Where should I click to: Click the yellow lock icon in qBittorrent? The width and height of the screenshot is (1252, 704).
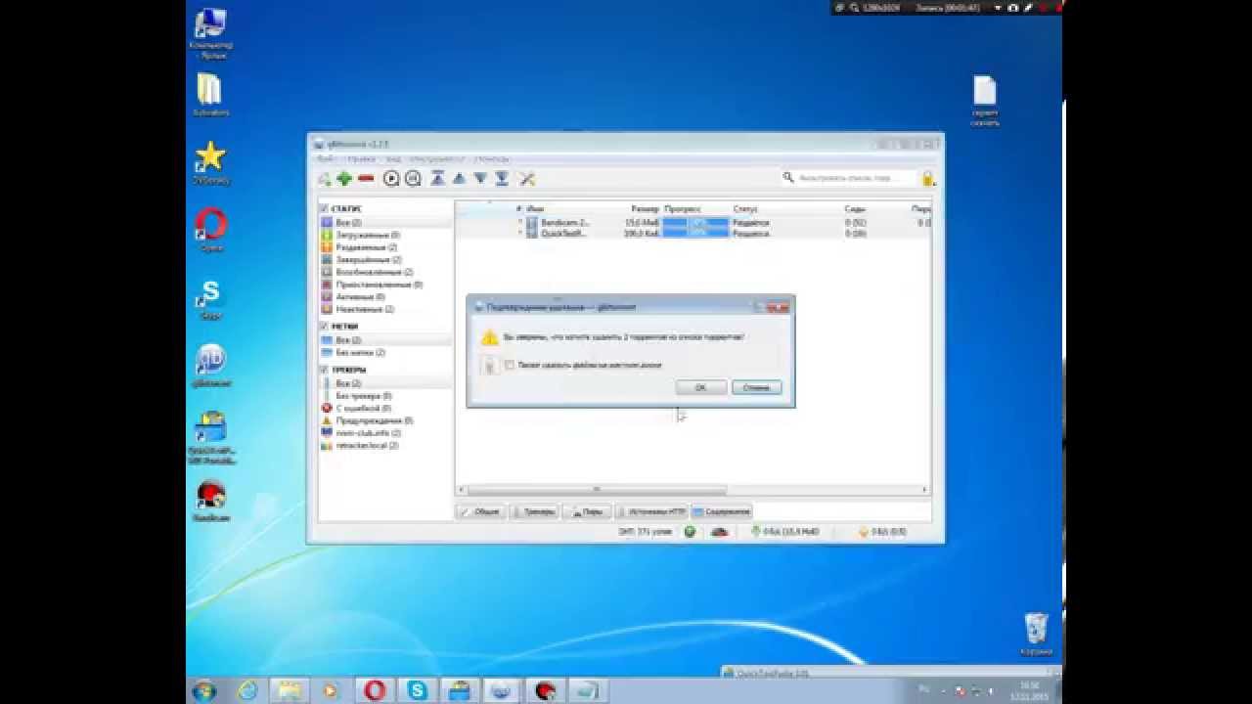928,179
